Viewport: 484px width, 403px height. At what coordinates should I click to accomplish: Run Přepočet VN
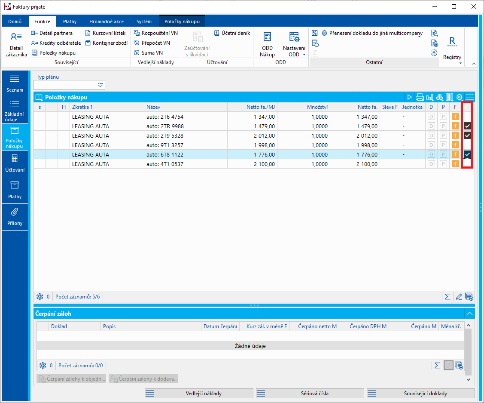[152, 43]
